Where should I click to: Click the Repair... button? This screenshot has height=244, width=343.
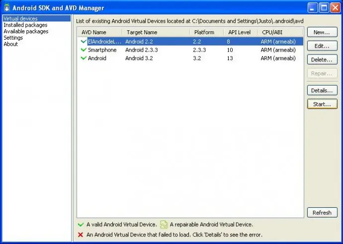pos(322,73)
